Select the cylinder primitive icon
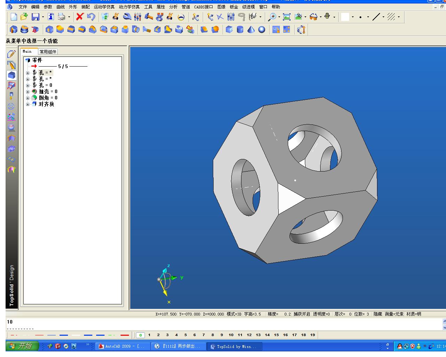Image resolution: width=446 pixels, height=357 pixels. click(240, 30)
